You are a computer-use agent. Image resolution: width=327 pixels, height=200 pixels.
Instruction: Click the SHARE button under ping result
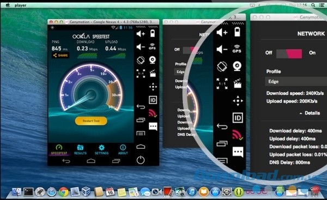60,55
